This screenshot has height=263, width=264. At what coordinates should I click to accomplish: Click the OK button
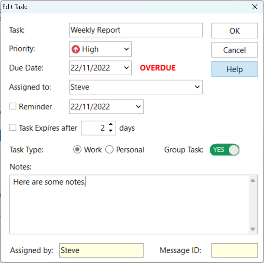pyautogui.click(x=235, y=31)
